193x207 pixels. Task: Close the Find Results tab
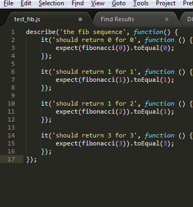(166, 20)
